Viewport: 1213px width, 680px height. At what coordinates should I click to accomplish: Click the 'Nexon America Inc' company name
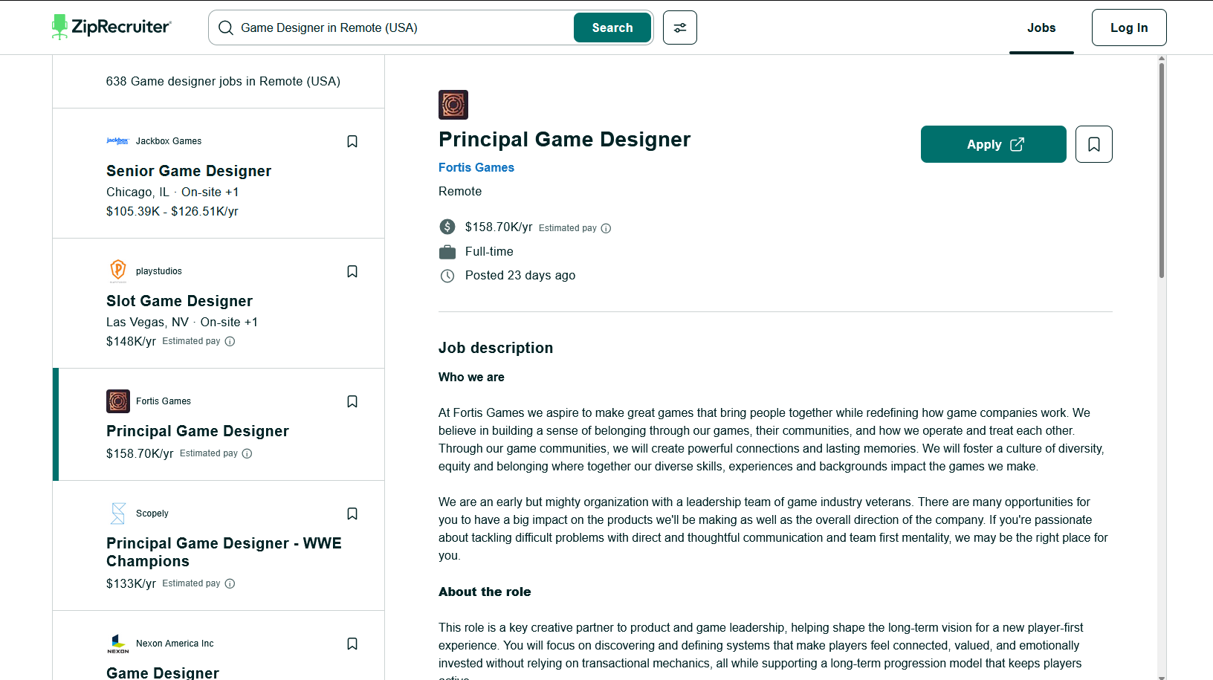175,644
